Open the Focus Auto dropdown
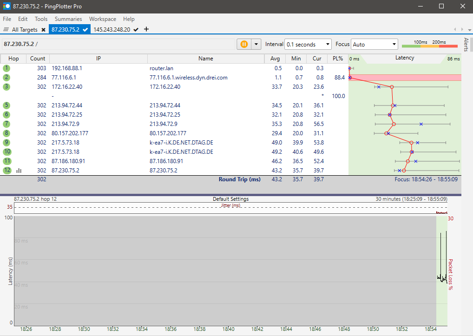Screen dimensions: 473x336 374,44
